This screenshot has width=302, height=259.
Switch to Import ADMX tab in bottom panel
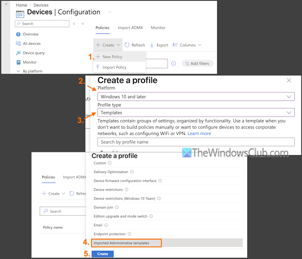75,177
